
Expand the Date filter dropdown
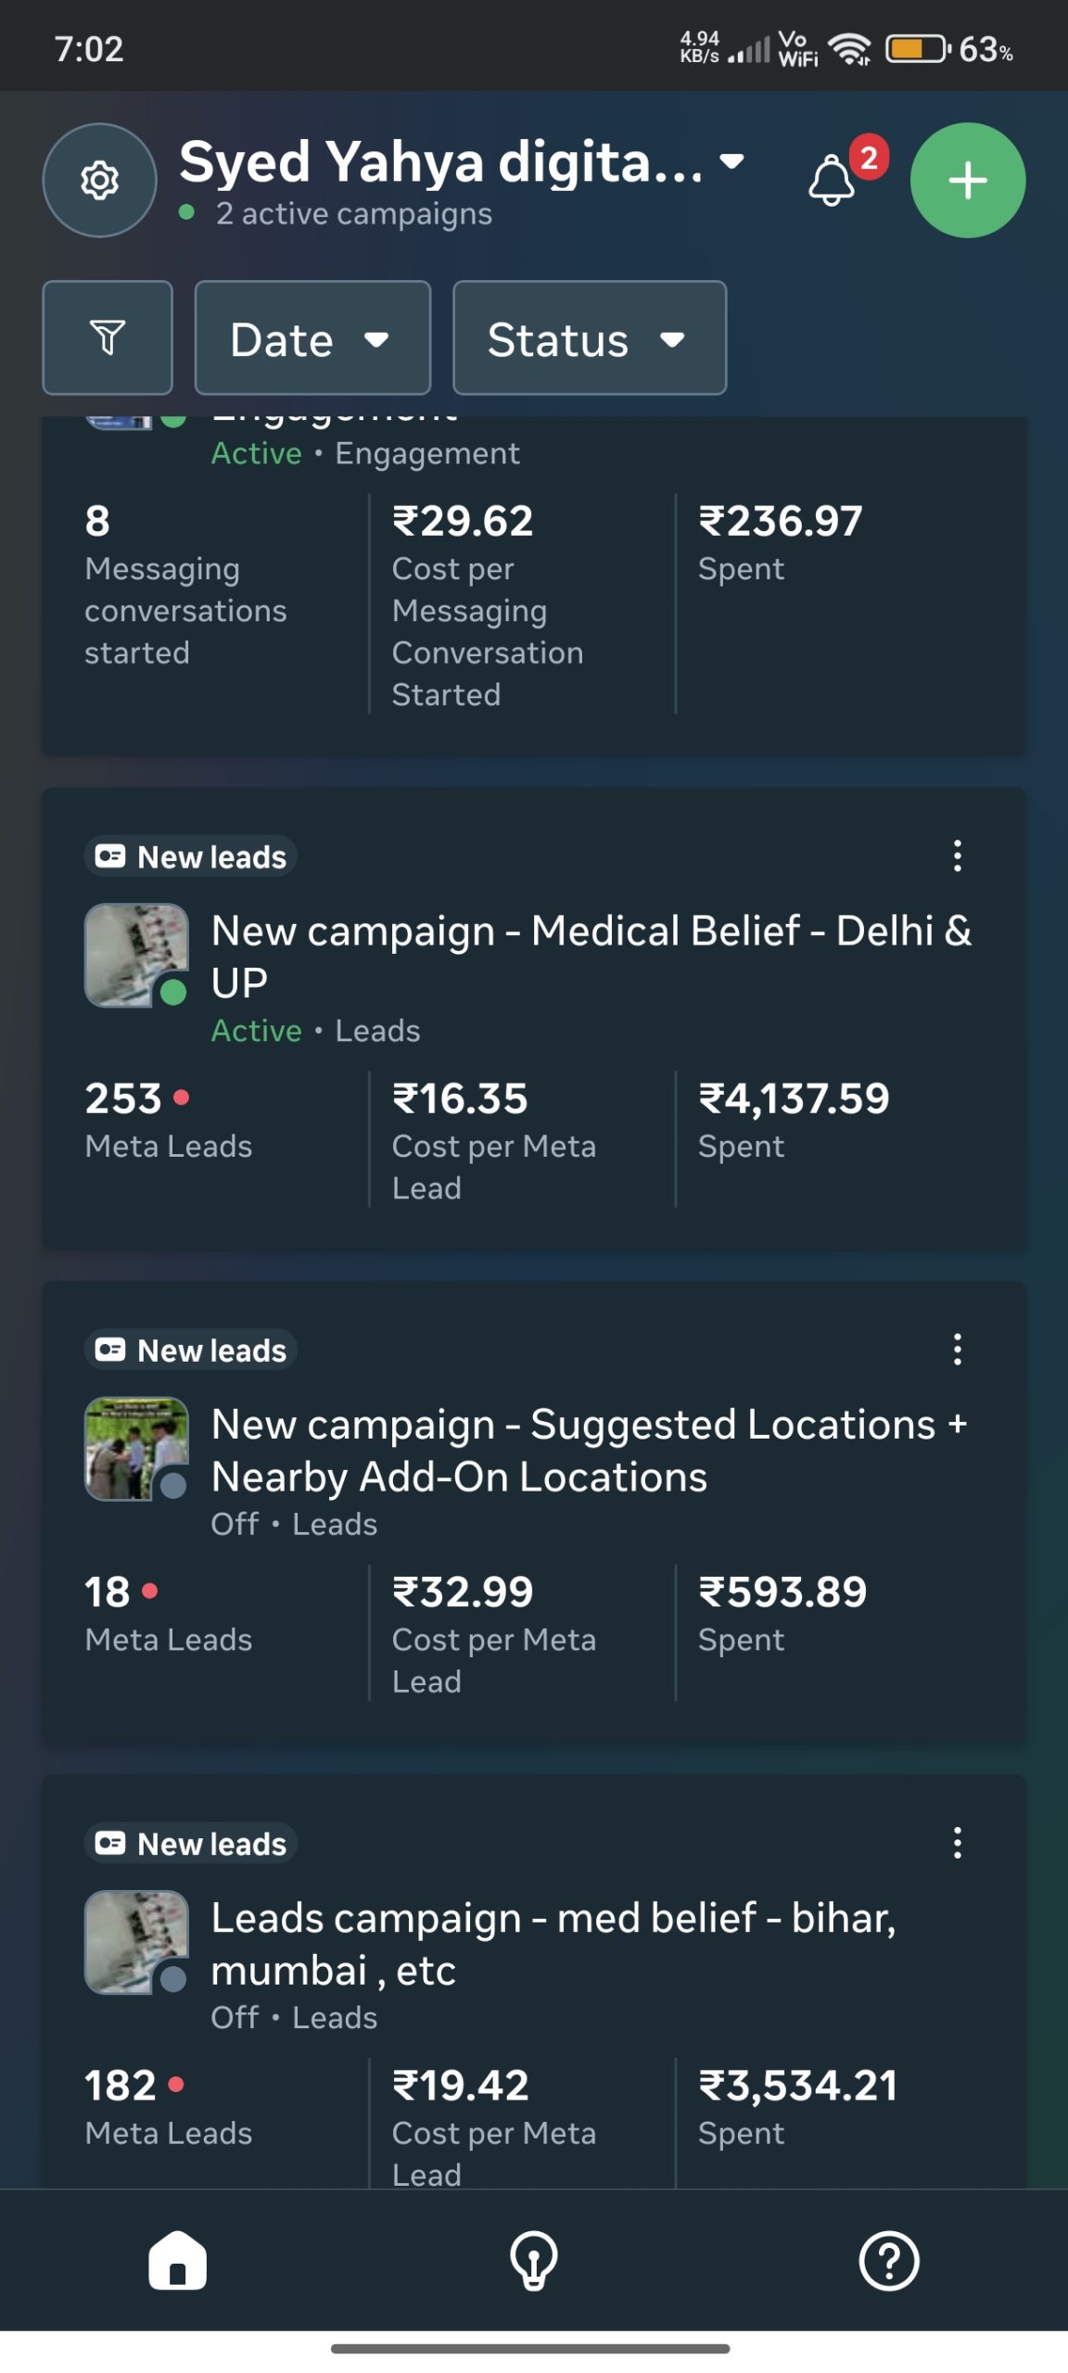tap(312, 338)
